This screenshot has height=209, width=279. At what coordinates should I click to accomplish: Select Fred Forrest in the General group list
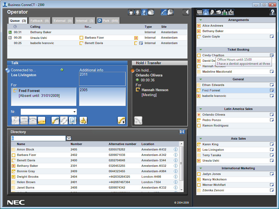pyautogui.click(x=236, y=90)
